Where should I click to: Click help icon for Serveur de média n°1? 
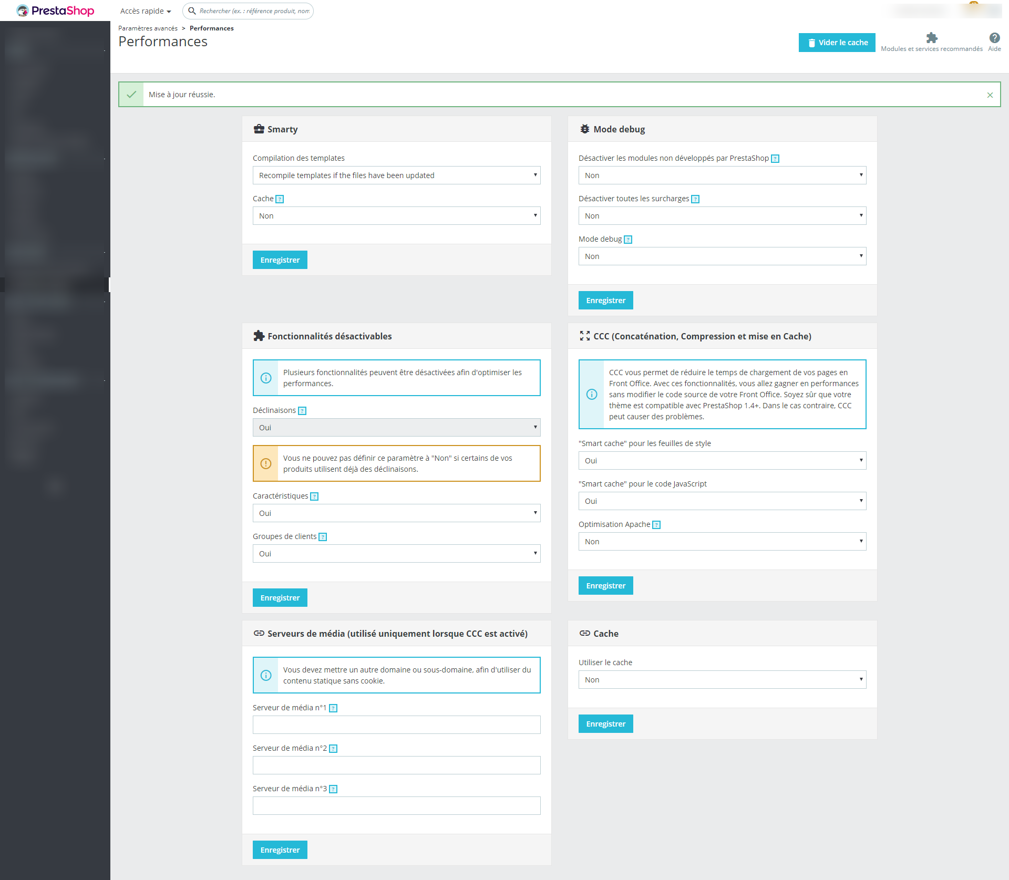pyautogui.click(x=333, y=708)
